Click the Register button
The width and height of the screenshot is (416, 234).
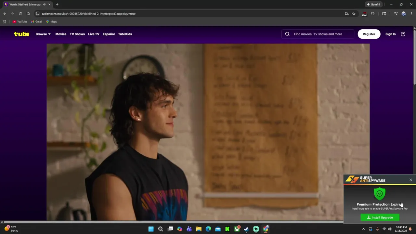click(x=369, y=34)
